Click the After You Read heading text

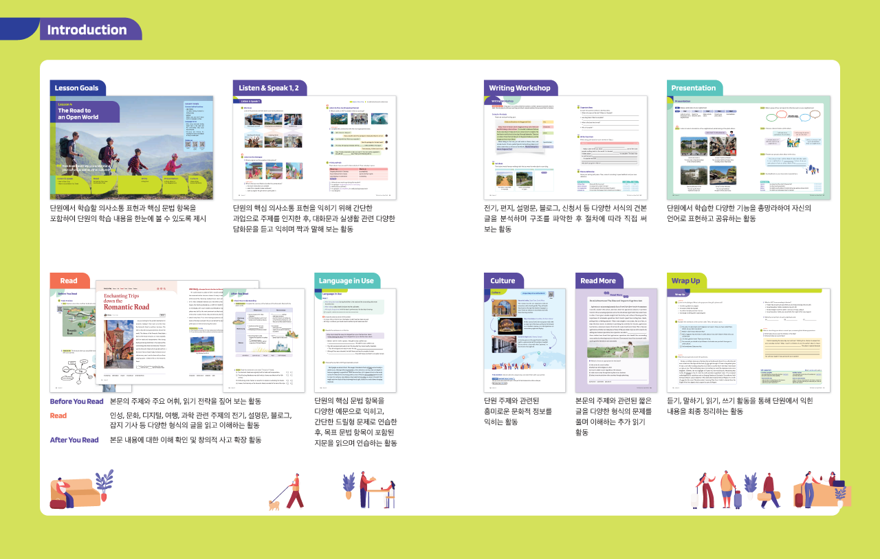pyautogui.click(x=74, y=440)
